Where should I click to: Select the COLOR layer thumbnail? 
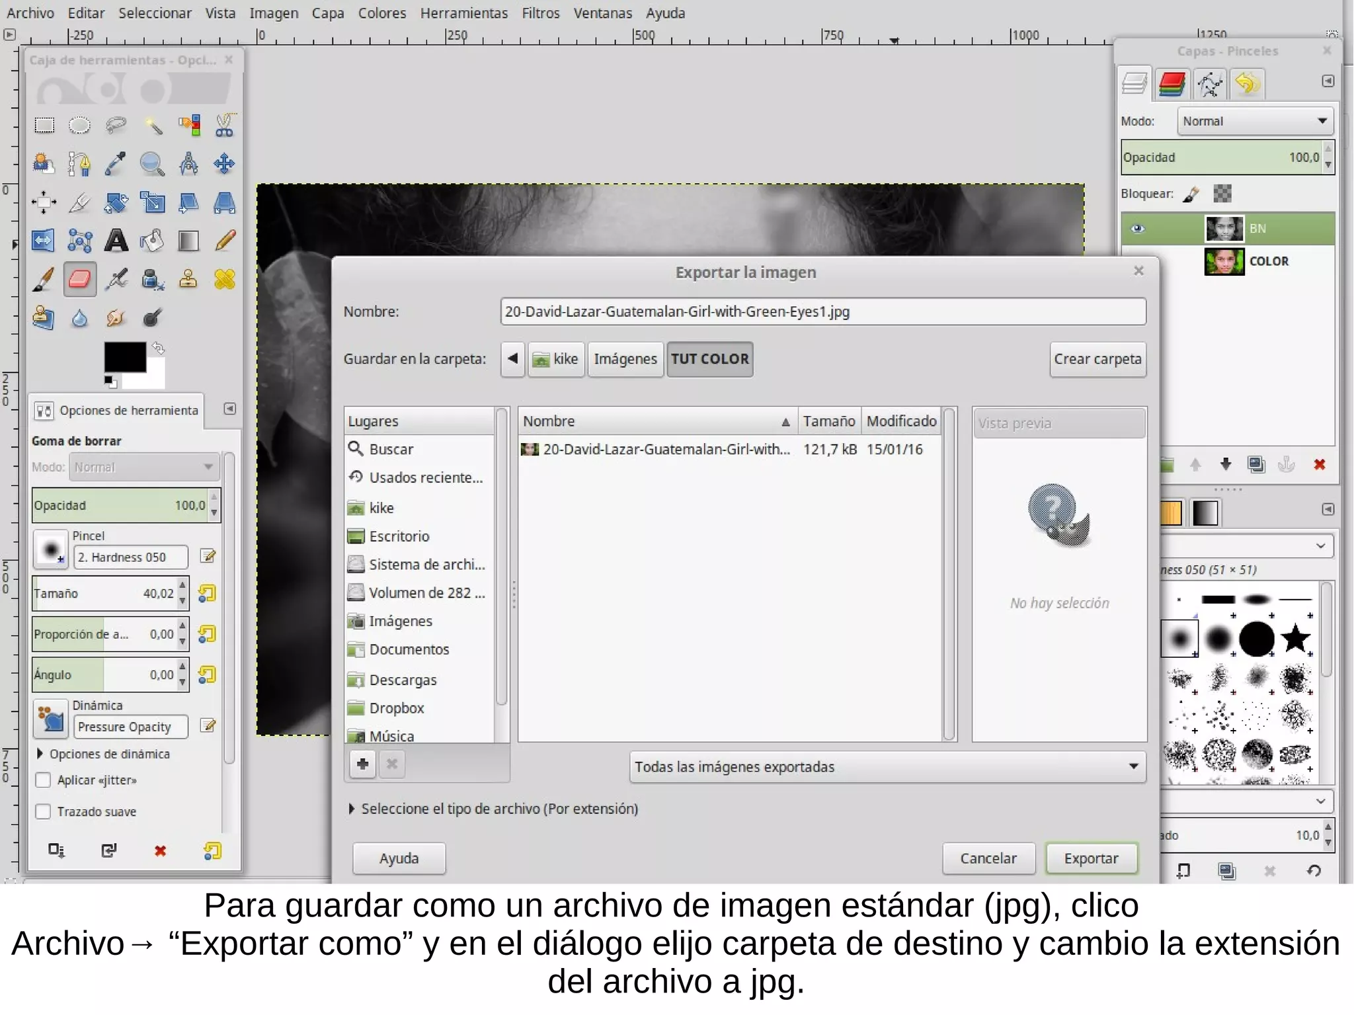(x=1224, y=261)
